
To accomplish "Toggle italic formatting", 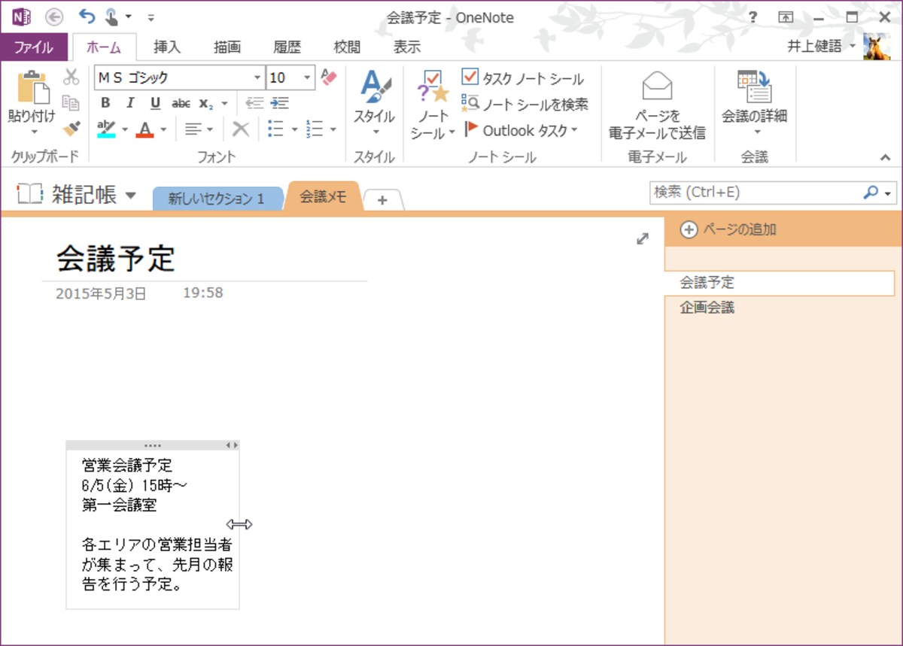I will point(130,103).
